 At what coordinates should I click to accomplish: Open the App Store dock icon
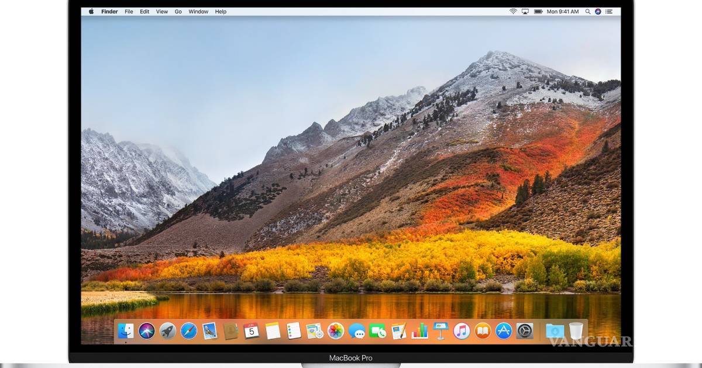click(x=504, y=331)
